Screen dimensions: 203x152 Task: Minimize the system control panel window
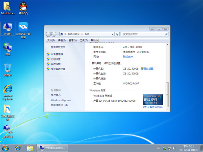click(152, 29)
